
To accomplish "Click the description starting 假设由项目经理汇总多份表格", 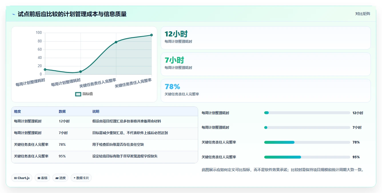I will point(127,121).
